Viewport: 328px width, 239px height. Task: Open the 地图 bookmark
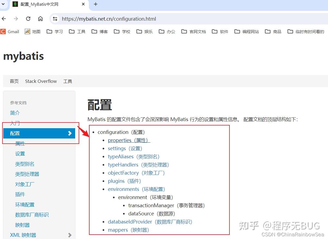(32, 32)
